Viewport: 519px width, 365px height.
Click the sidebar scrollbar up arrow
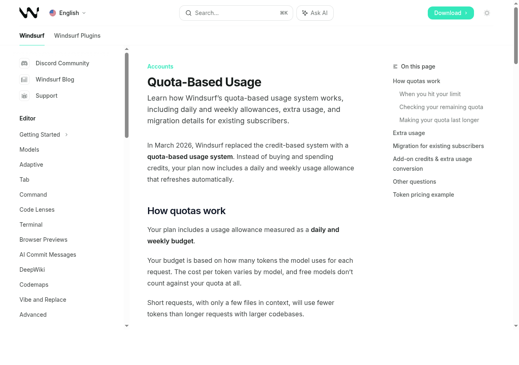127,49
